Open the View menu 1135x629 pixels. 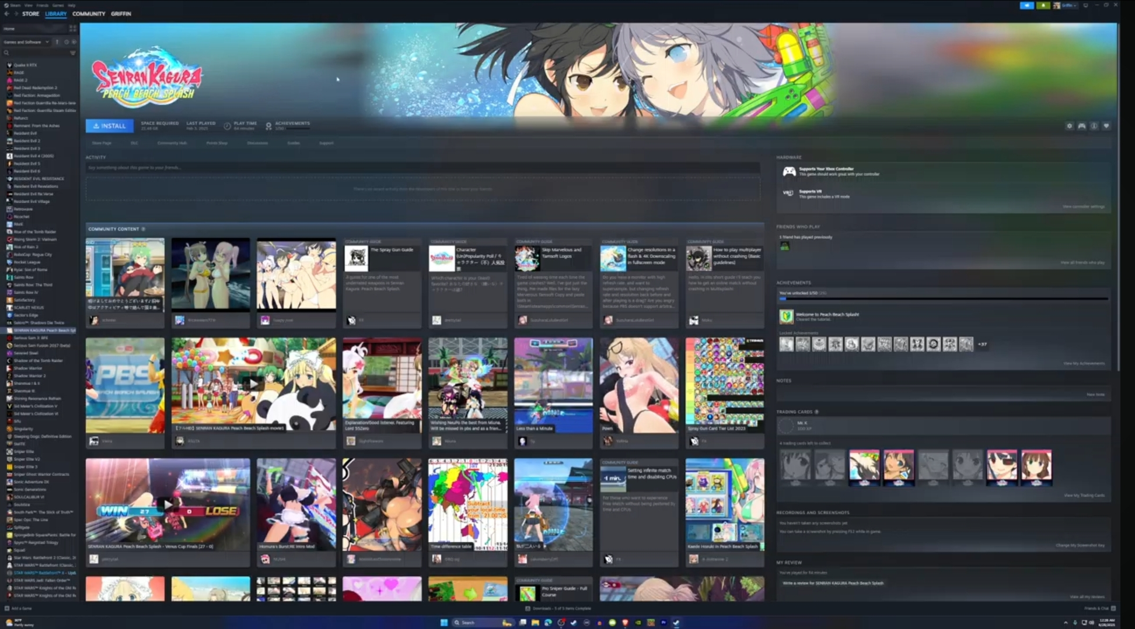coord(29,5)
